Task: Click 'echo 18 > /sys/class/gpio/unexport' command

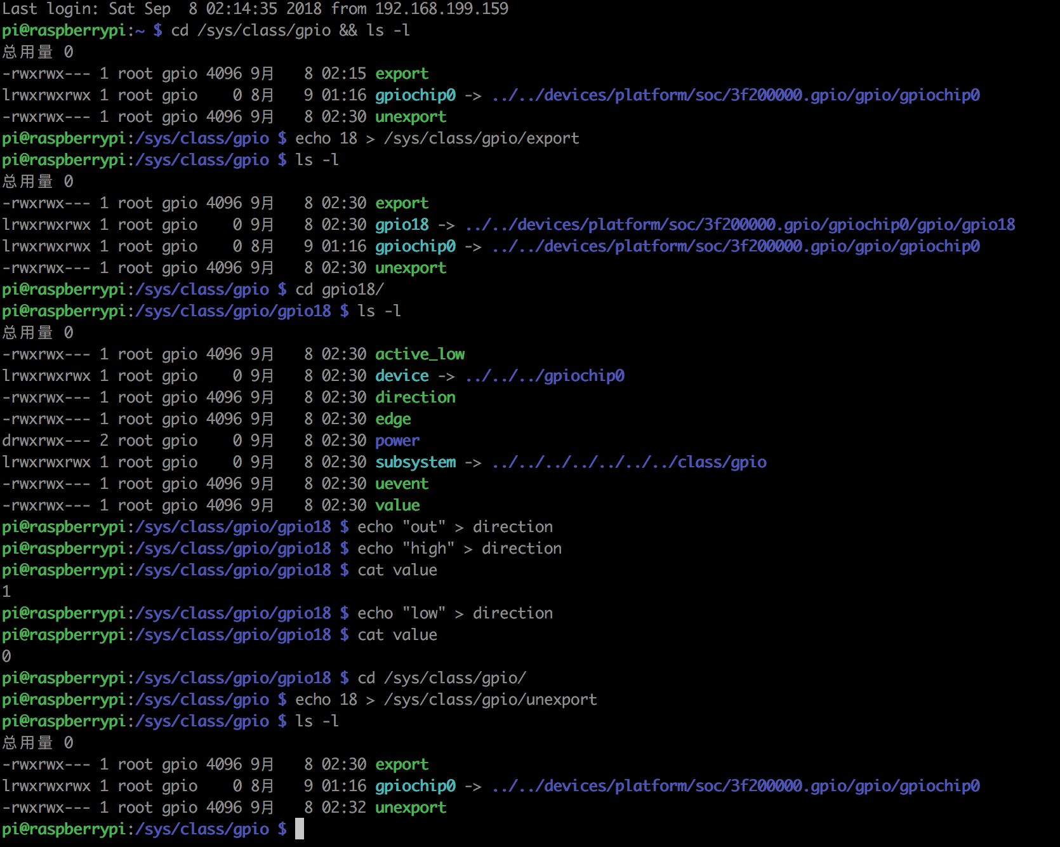Action: pos(446,700)
